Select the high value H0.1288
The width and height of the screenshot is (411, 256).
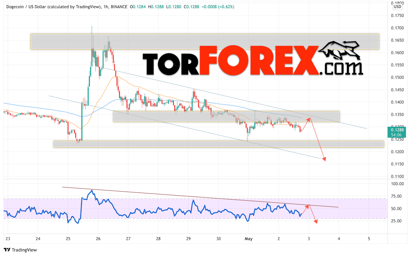(156, 7)
